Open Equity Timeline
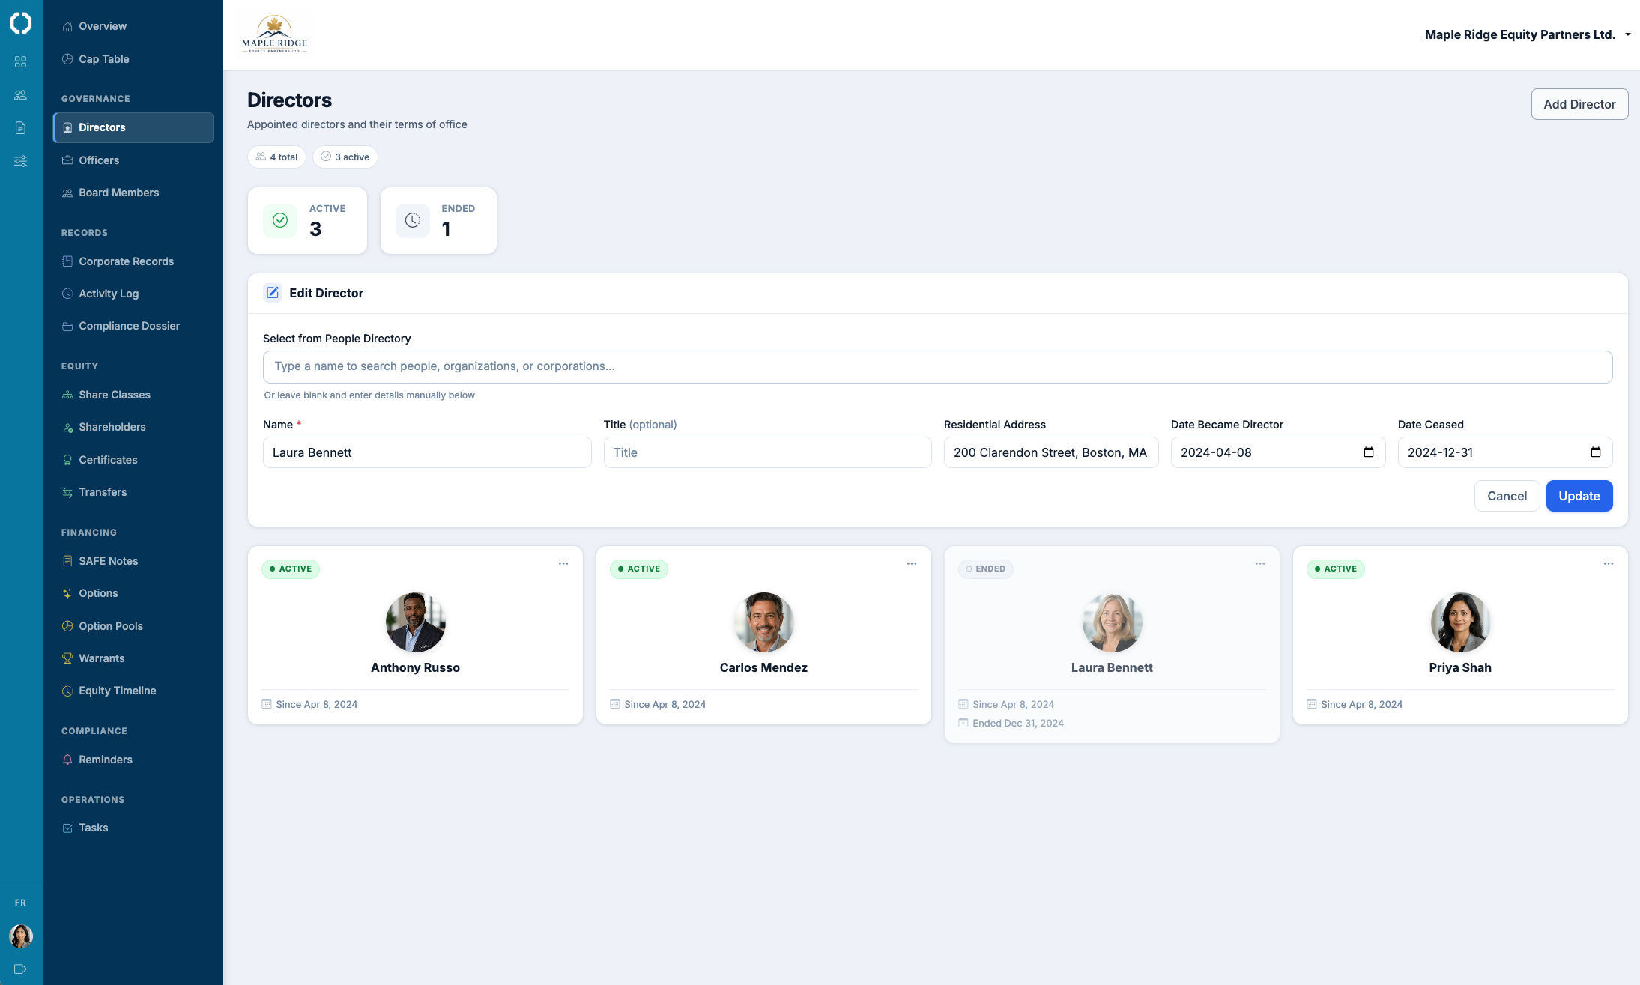The image size is (1640, 985). click(x=133, y=691)
